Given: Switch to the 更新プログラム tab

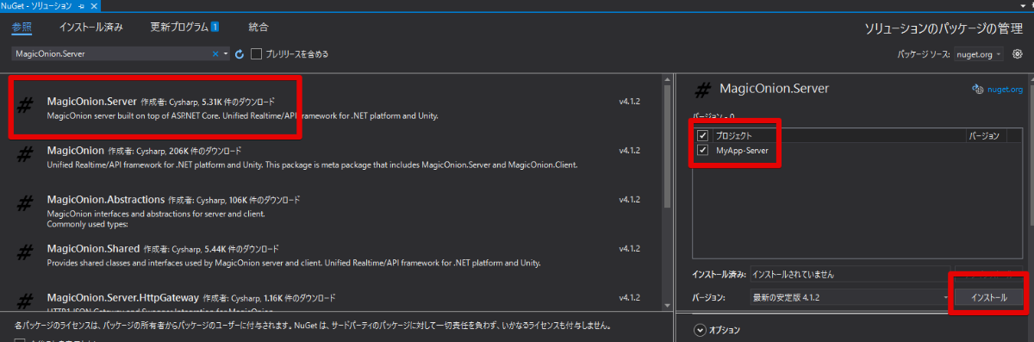Looking at the screenshot, I should (178, 27).
